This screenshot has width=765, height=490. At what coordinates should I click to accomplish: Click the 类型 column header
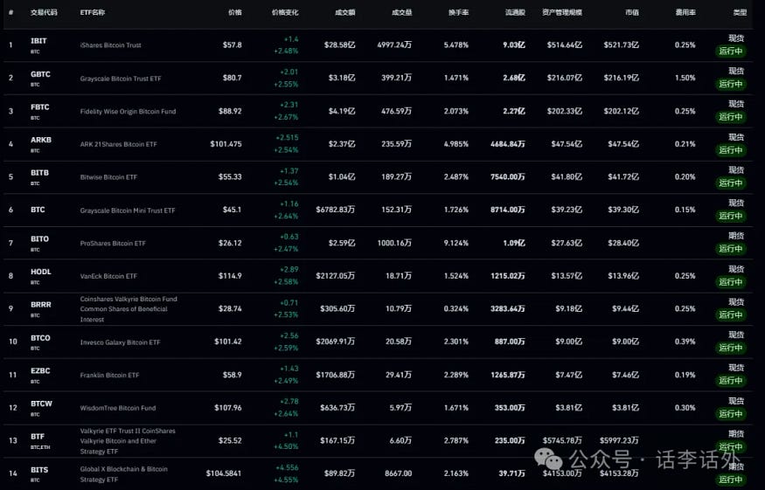coord(740,12)
